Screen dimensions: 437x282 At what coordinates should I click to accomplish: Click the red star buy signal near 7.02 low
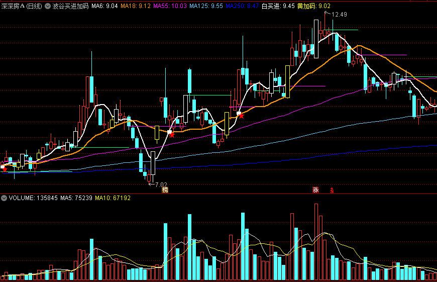click(172, 135)
